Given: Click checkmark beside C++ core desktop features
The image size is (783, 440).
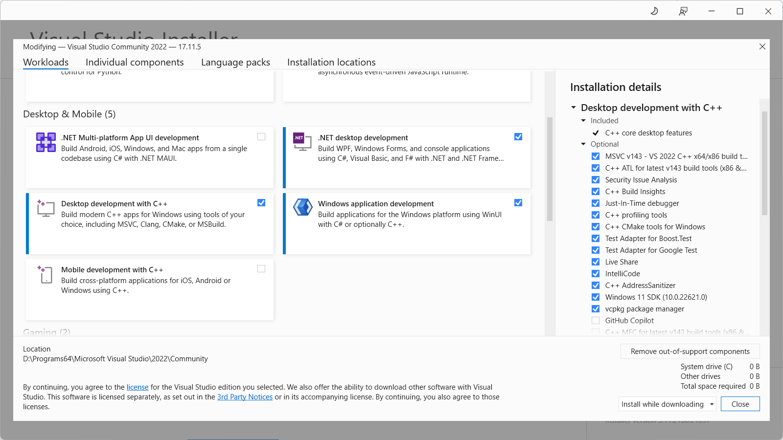Looking at the screenshot, I should [596, 133].
